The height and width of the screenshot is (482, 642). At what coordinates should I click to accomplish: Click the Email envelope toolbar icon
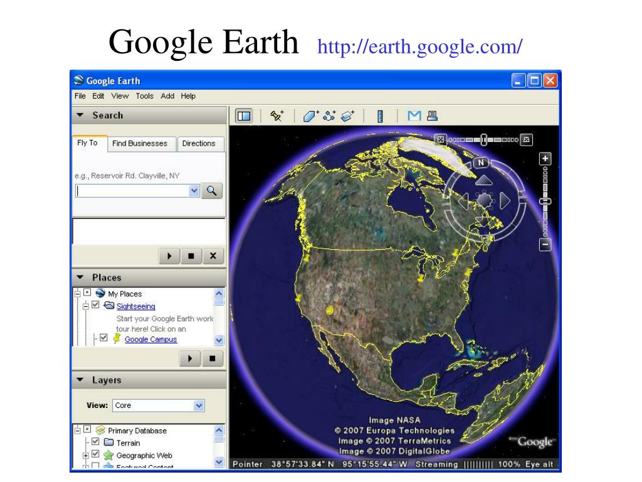pyautogui.click(x=414, y=116)
